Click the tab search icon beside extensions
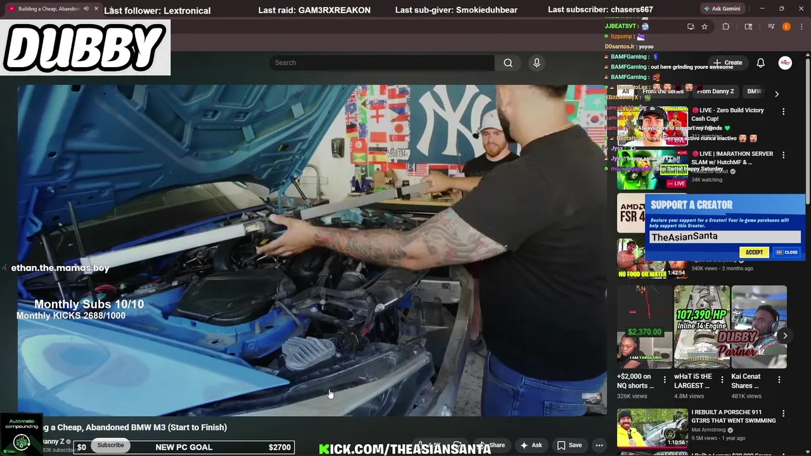Image resolution: width=811 pixels, height=456 pixels. pos(748,27)
